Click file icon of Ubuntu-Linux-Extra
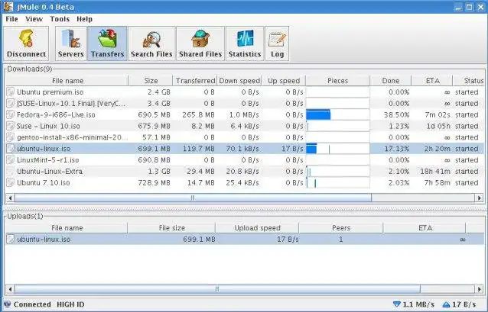 pyautogui.click(x=11, y=172)
